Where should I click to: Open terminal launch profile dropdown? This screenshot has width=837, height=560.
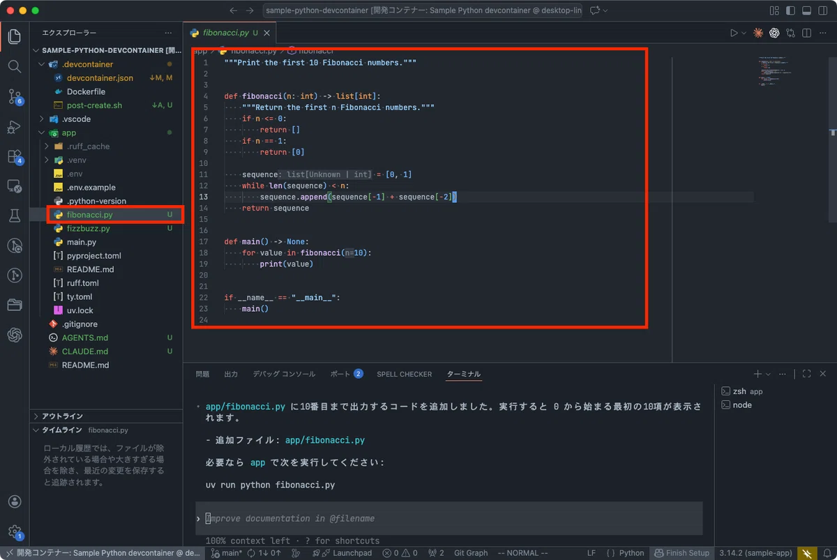coord(769,374)
